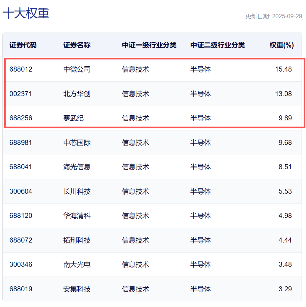Click the 中证一级行业分类 column header
Screen dimensions: 306x307
click(149, 45)
